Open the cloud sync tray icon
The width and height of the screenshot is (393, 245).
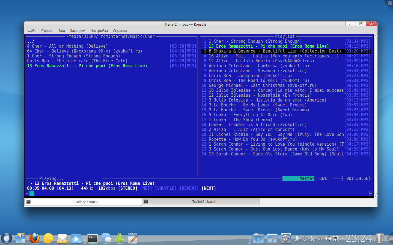[305, 239]
